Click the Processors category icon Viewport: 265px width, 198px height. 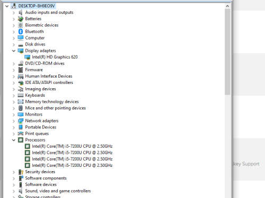click(x=21, y=140)
